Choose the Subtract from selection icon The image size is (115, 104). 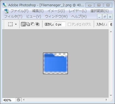[x=33, y=24]
